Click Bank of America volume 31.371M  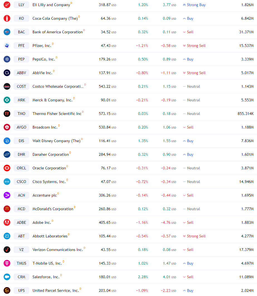click(x=246, y=32)
